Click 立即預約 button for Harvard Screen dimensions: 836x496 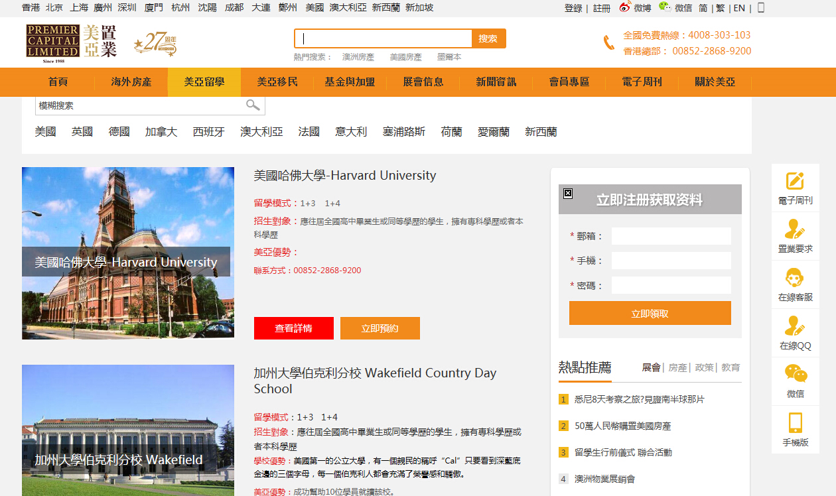tap(380, 328)
